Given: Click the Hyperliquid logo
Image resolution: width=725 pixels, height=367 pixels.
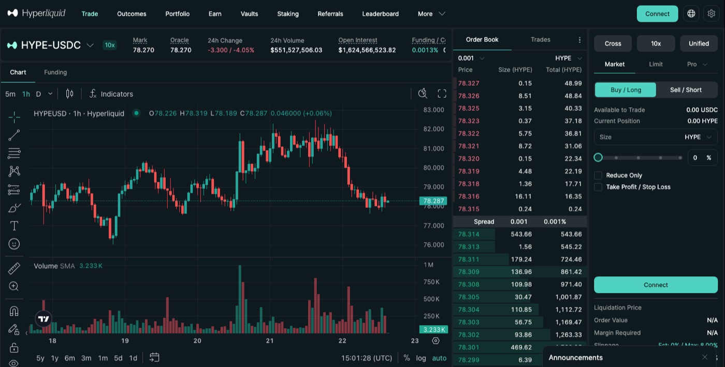Looking at the screenshot, I should tap(36, 13).
